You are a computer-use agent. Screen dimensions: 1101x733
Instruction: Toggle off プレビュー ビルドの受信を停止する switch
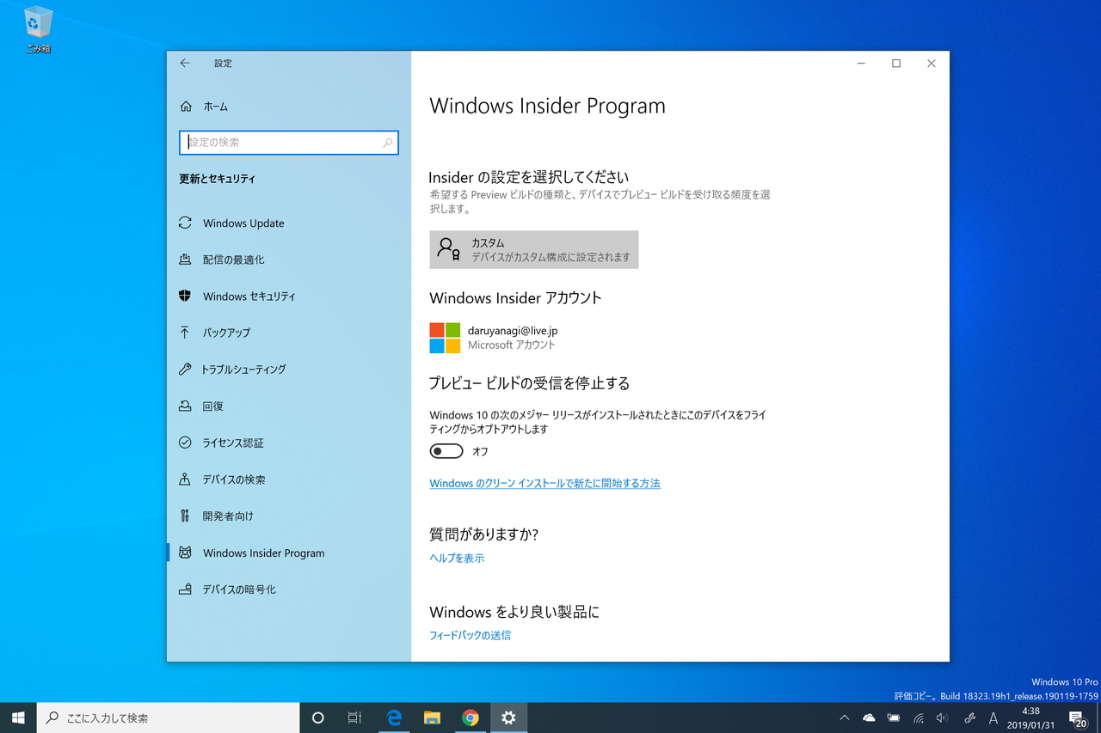click(446, 450)
